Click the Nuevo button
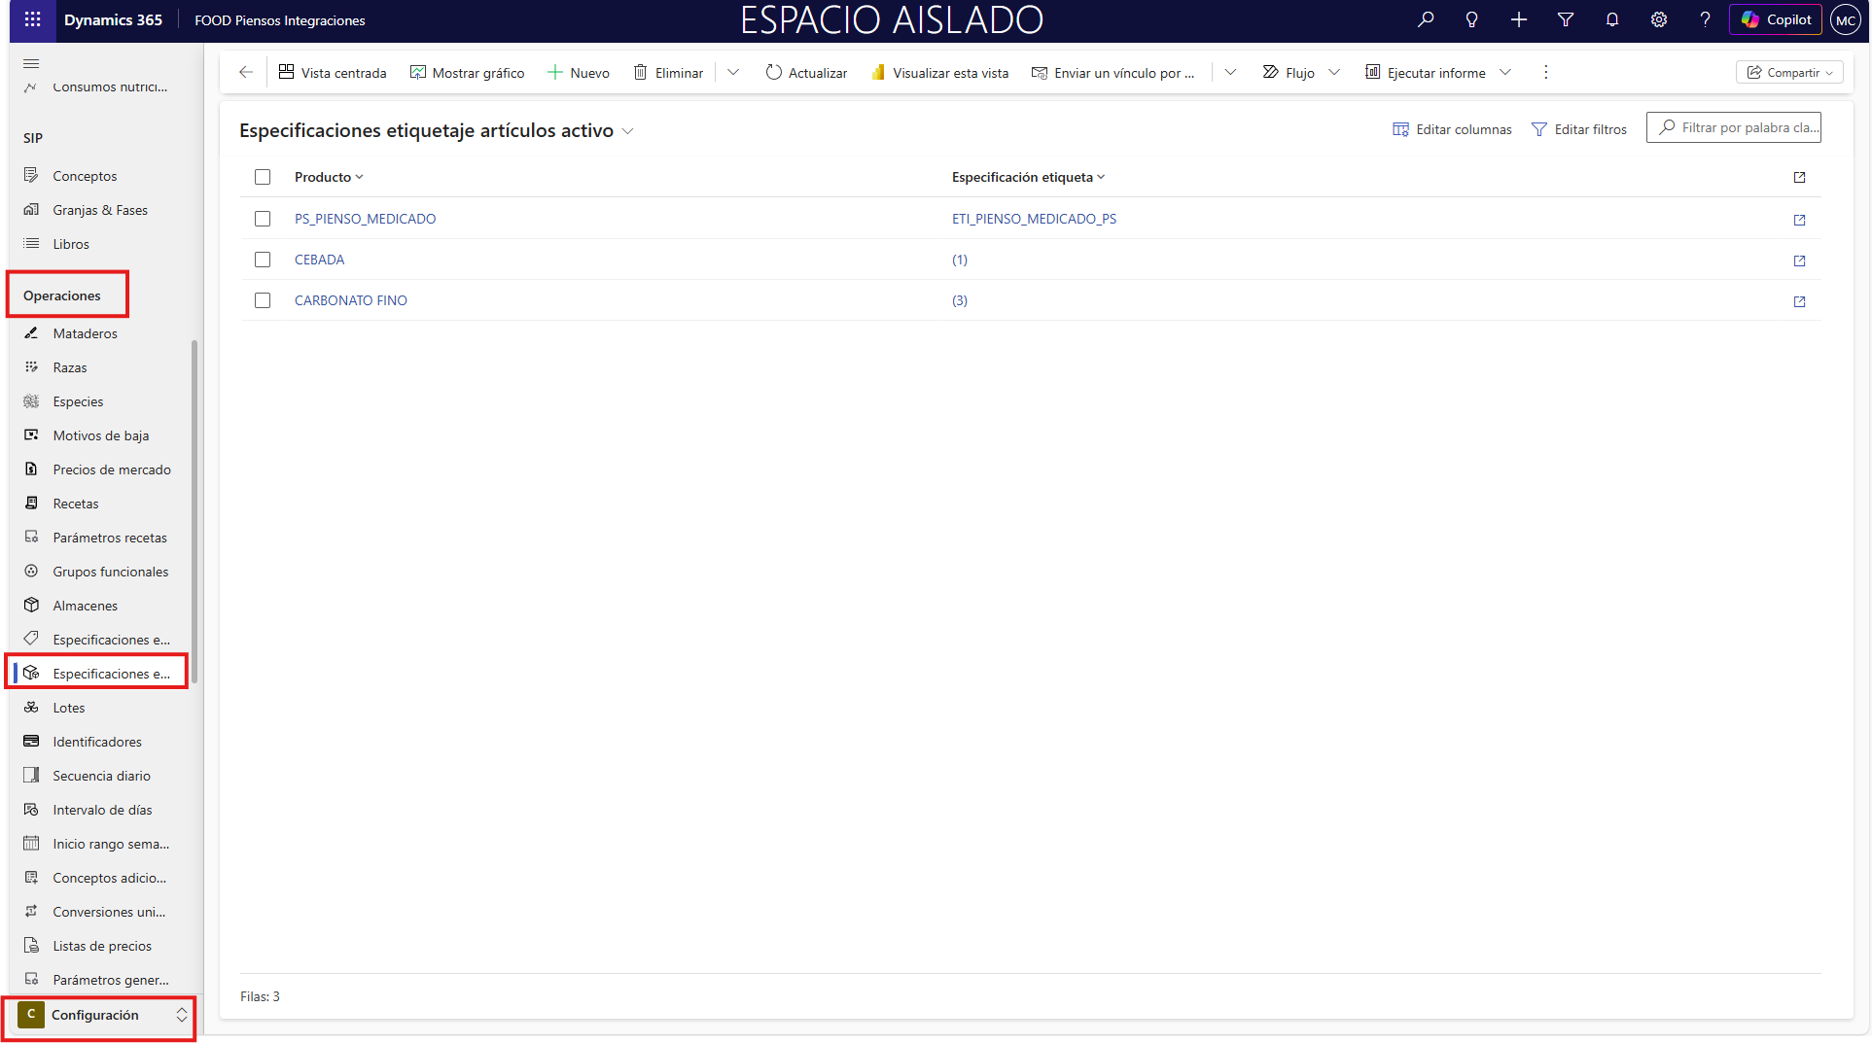 coord(579,72)
